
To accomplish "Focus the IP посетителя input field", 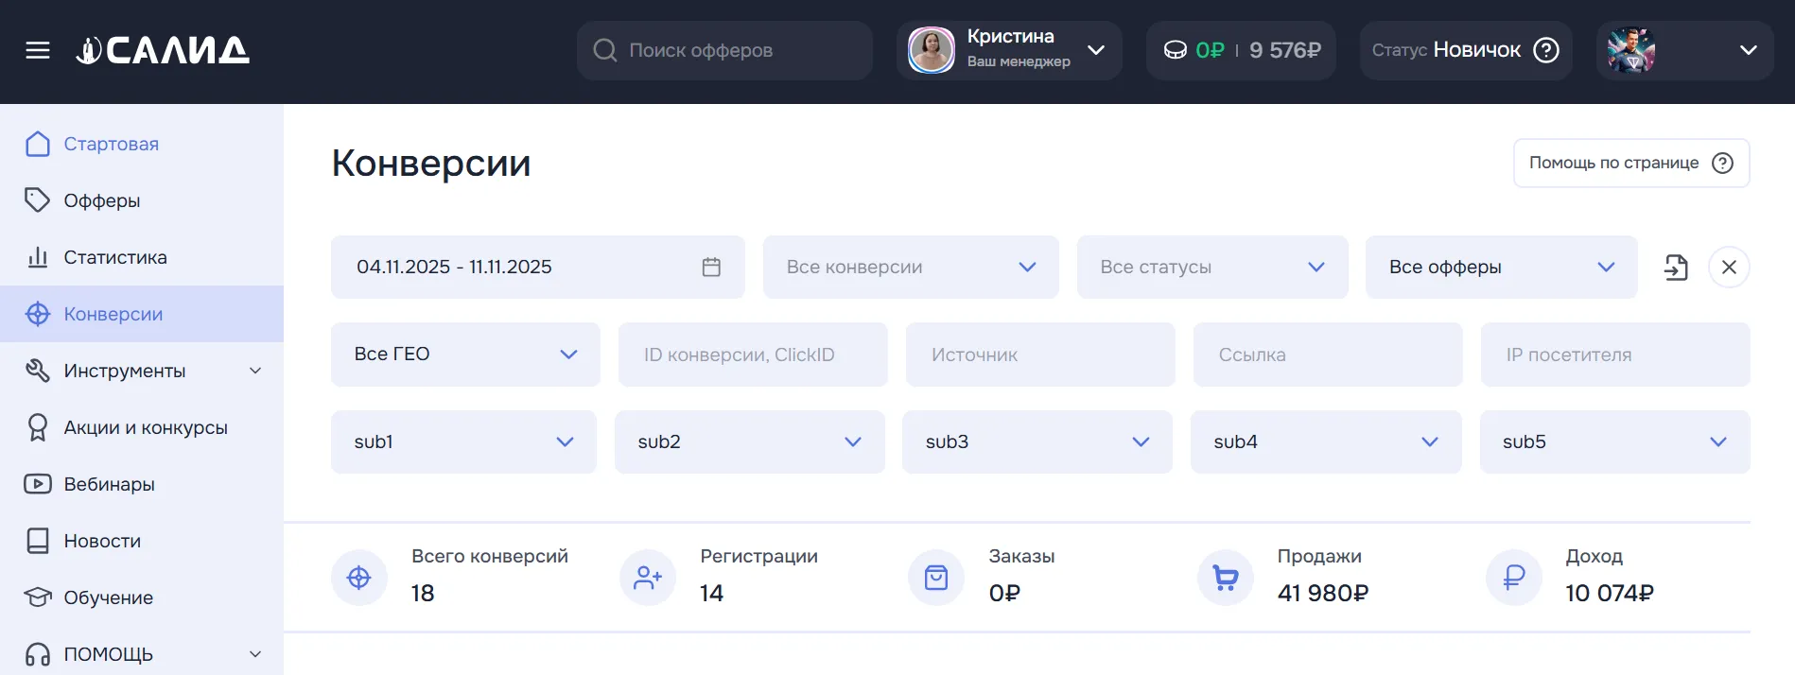I will (x=1615, y=355).
